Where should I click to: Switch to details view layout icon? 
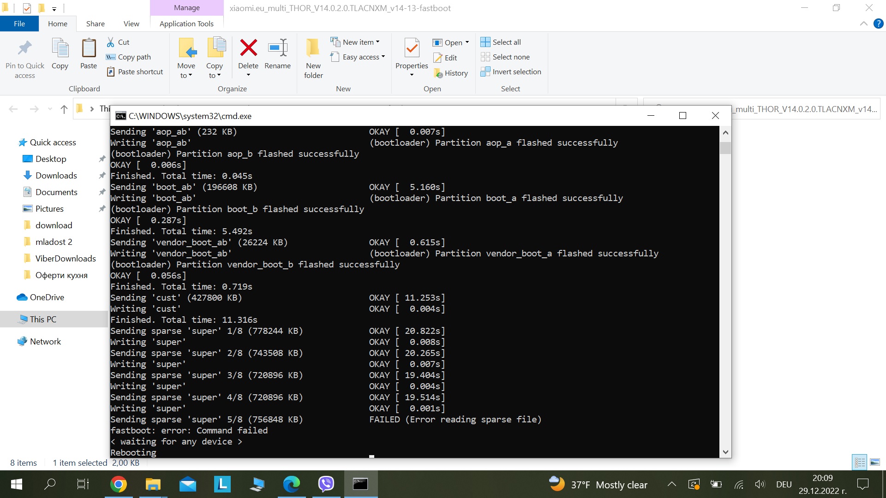(x=860, y=462)
